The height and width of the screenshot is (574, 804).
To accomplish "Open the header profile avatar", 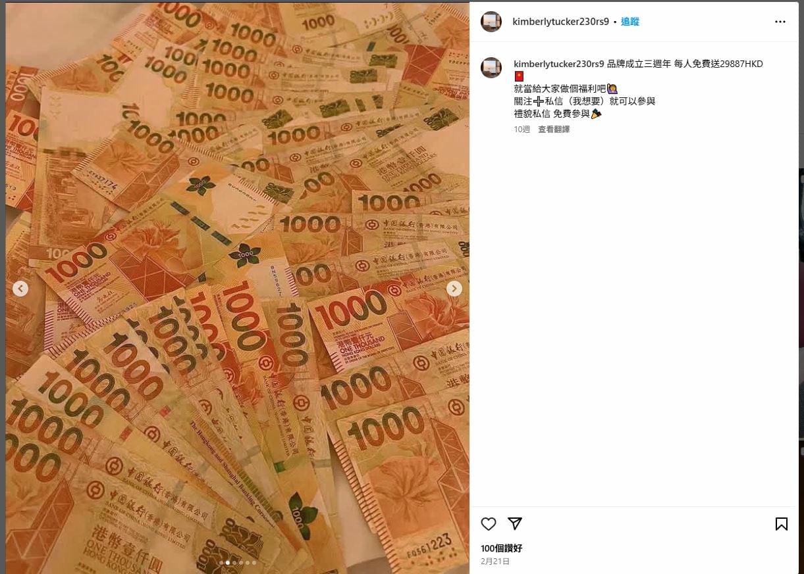I will 491,22.
